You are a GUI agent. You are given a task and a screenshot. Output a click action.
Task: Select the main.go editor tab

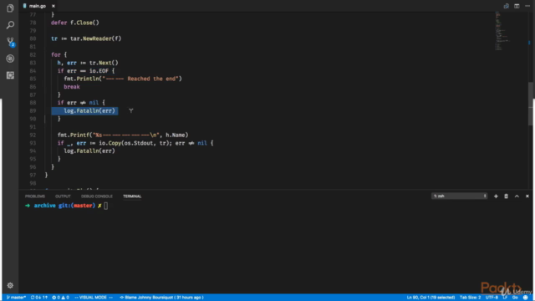tap(37, 6)
